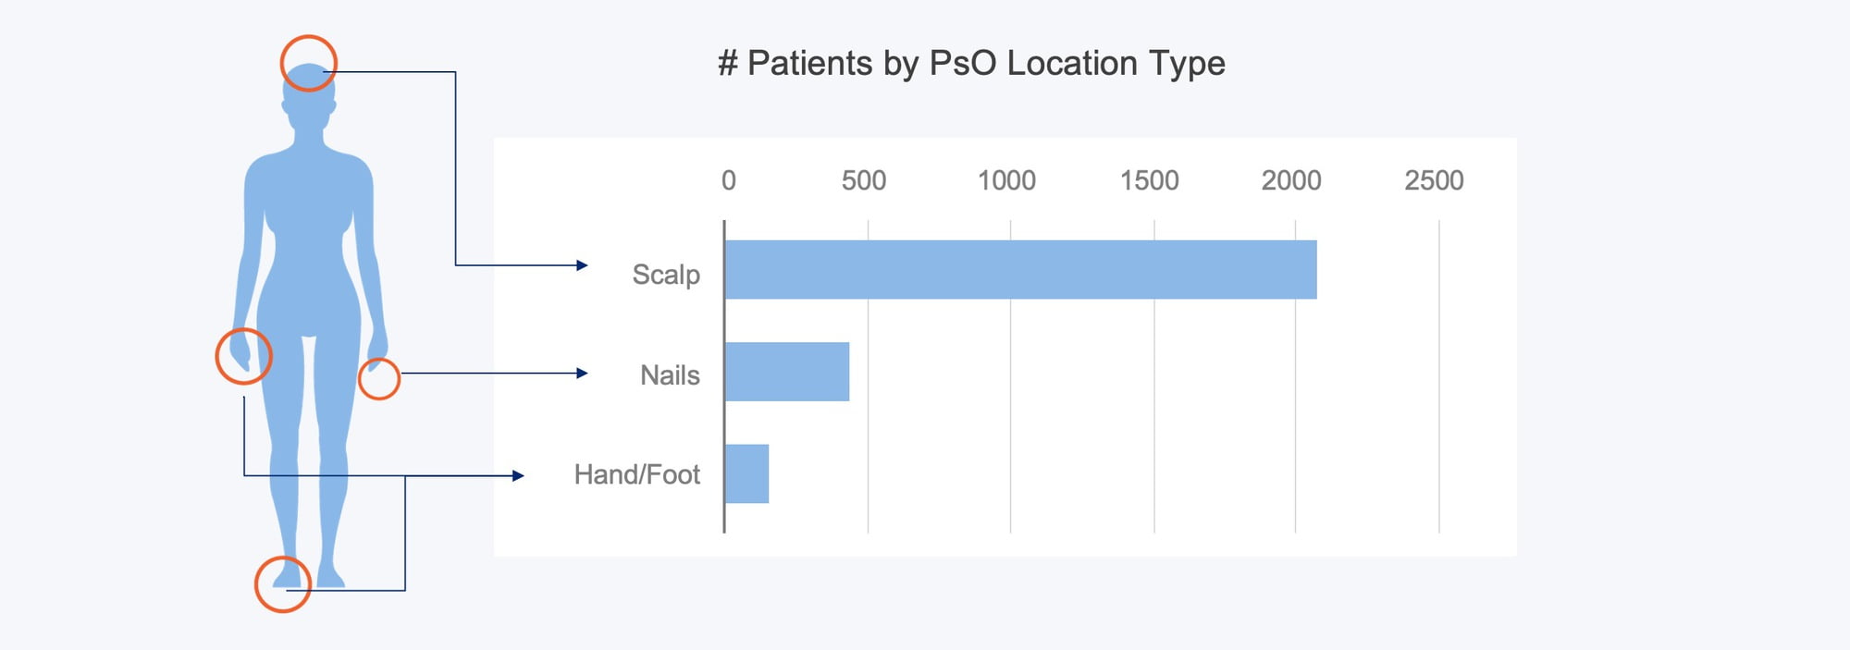Click the arrowhead pointing to Scalp
The image size is (1850, 650).
[582, 265]
